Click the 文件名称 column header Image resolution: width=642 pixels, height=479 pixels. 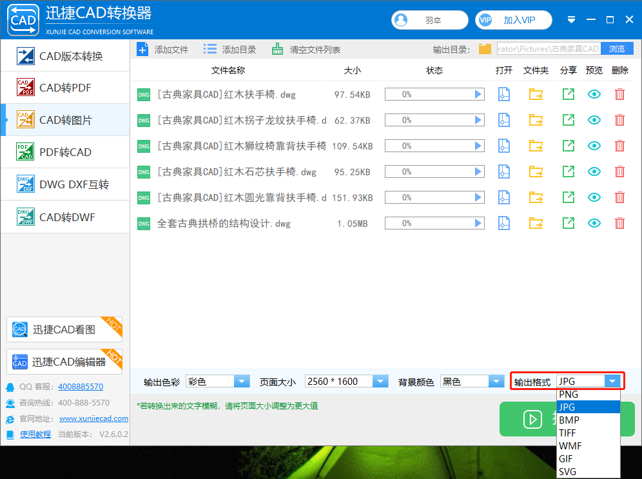coord(228,70)
